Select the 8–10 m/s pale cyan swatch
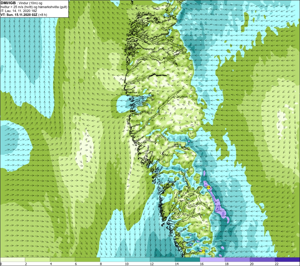This screenshot has width=300, height=266. 112,260
